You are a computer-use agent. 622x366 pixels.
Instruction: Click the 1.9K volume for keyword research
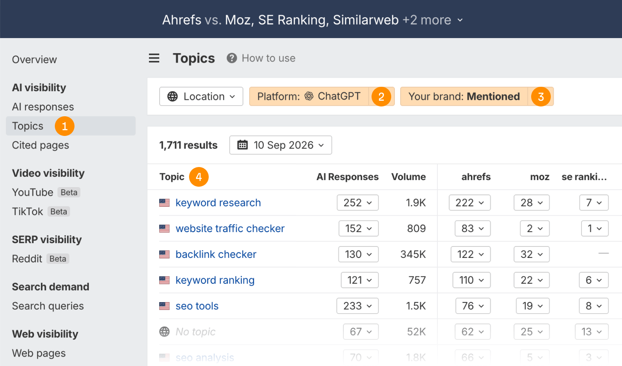416,203
